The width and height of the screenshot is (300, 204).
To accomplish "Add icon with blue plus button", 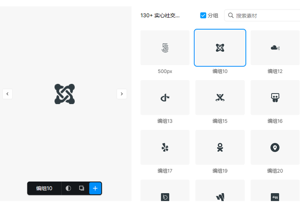I will pos(95,188).
